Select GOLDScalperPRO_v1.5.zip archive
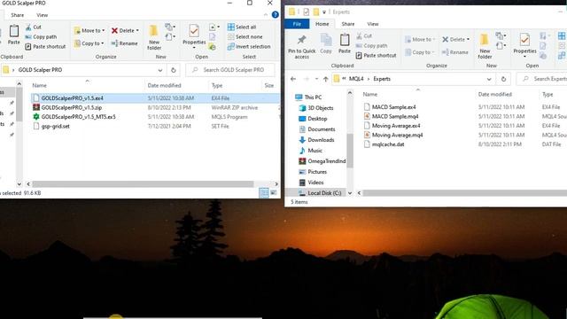Screen dimensions: 567x319 pos(156,108)
